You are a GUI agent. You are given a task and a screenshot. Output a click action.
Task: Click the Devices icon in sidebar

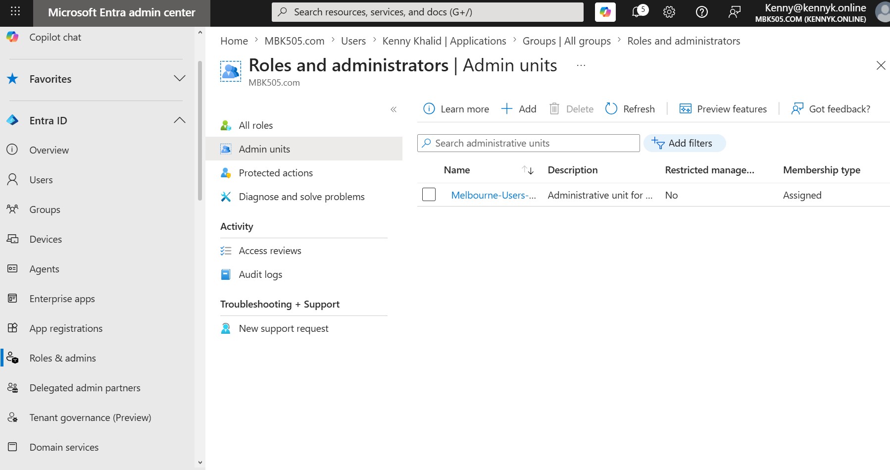click(x=12, y=239)
